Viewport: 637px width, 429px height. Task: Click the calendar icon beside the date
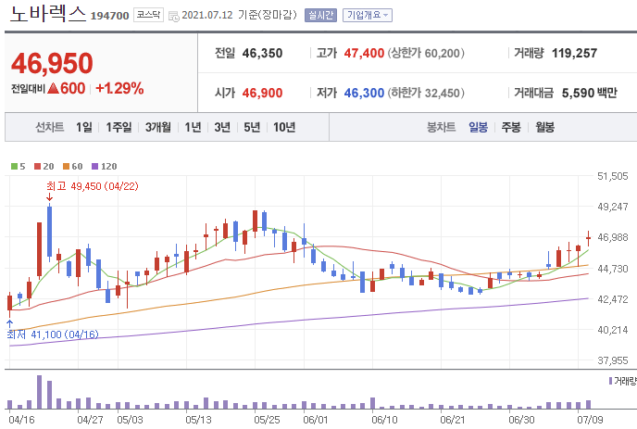pos(174,17)
